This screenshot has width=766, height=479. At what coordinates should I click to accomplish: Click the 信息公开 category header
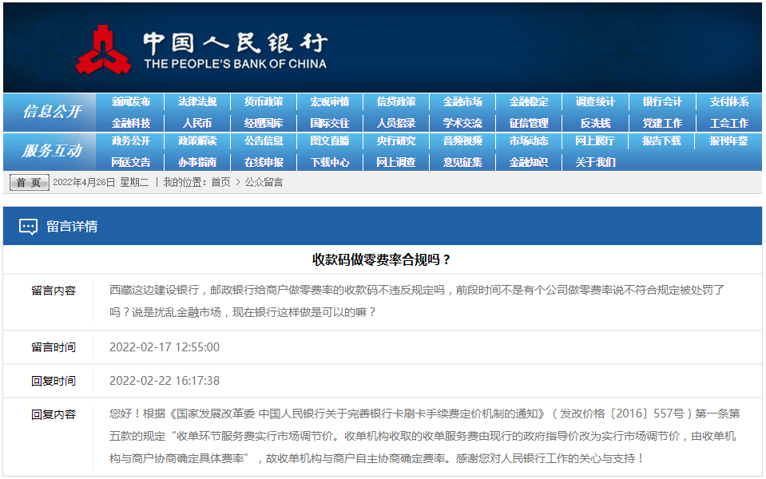(52, 112)
